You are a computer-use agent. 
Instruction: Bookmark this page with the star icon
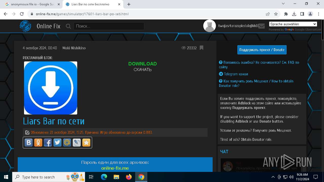pyautogui.click(x=276, y=14)
